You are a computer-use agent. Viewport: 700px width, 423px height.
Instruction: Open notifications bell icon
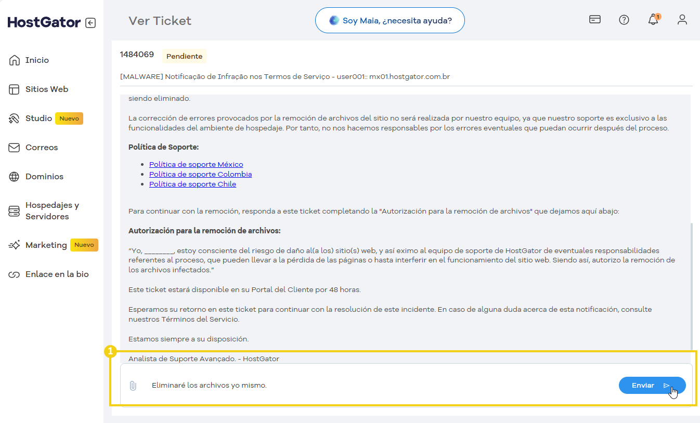(x=653, y=20)
